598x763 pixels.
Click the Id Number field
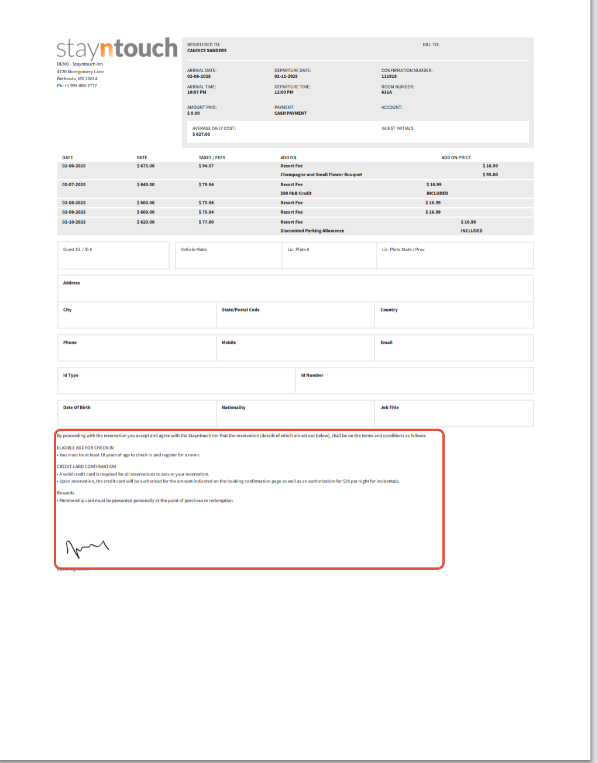[x=415, y=381]
